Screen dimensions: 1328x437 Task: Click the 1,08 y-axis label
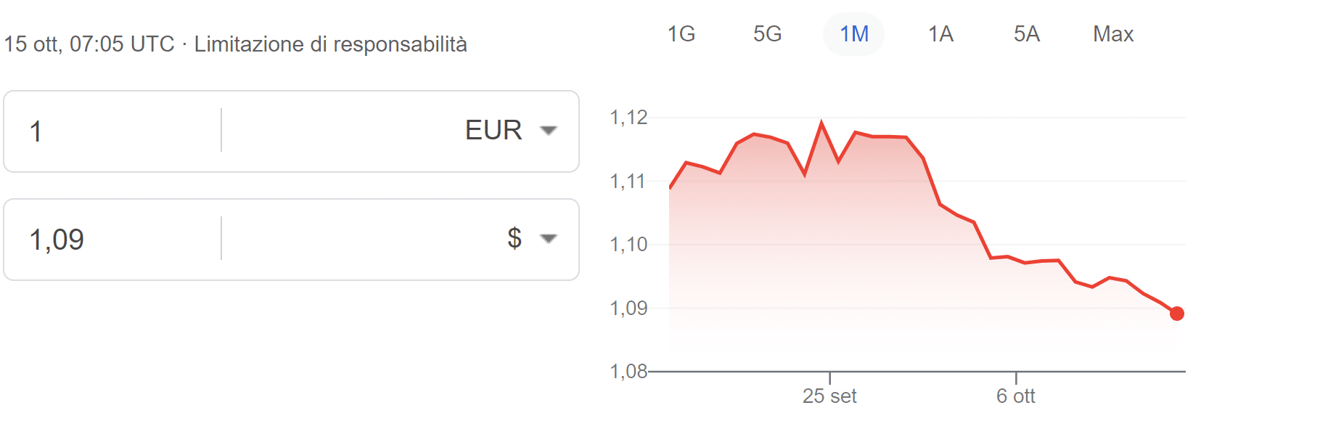click(628, 372)
